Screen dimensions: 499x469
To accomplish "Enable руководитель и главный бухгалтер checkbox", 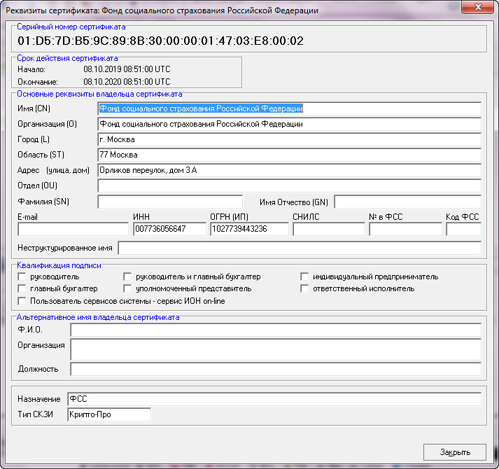I will (127, 276).
